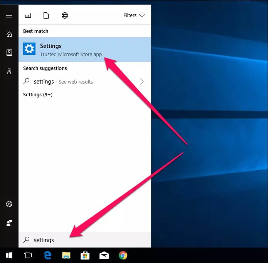Open the Devices tower icon in sidebar
268x263 pixels.
pyautogui.click(x=9, y=71)
